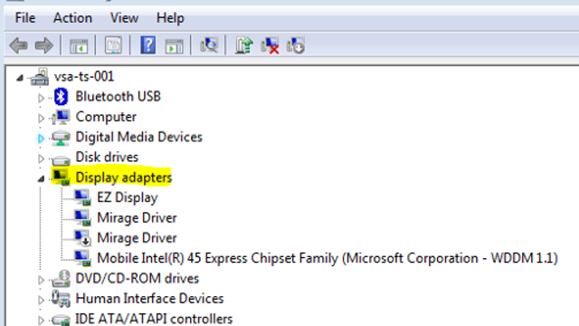Expand the Digital Media Devices category
Viewport: 579px width, 326px height.
click(41, 139)
